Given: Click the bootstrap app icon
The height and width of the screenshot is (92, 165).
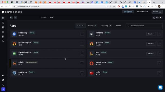Looking at the screenshot, I should click(14, 34).
